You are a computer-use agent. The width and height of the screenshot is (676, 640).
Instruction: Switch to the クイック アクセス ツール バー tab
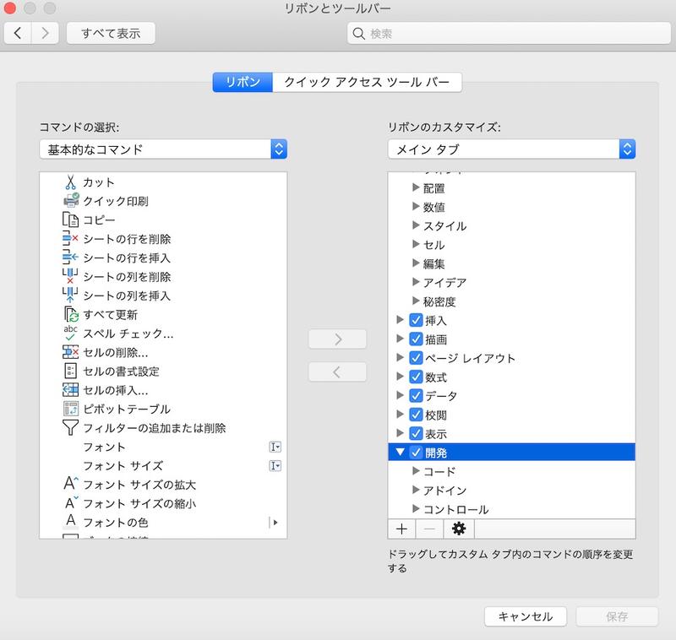368,82
